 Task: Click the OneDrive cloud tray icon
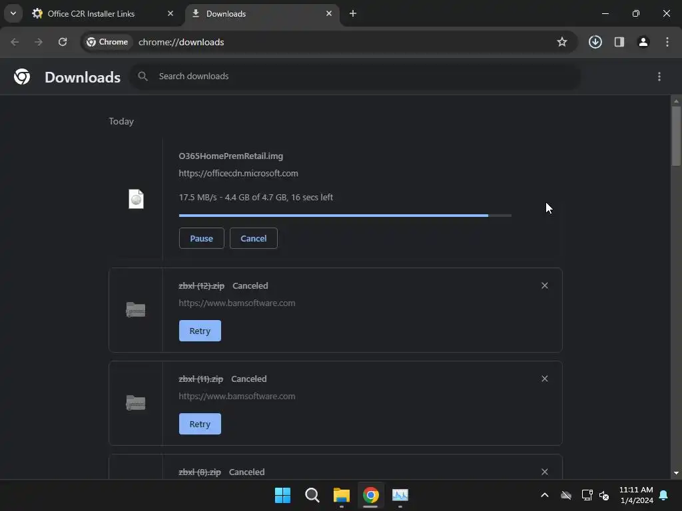click(566, 495)
